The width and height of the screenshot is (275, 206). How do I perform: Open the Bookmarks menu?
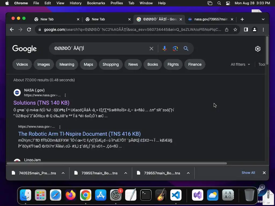[x=96, y=3]
